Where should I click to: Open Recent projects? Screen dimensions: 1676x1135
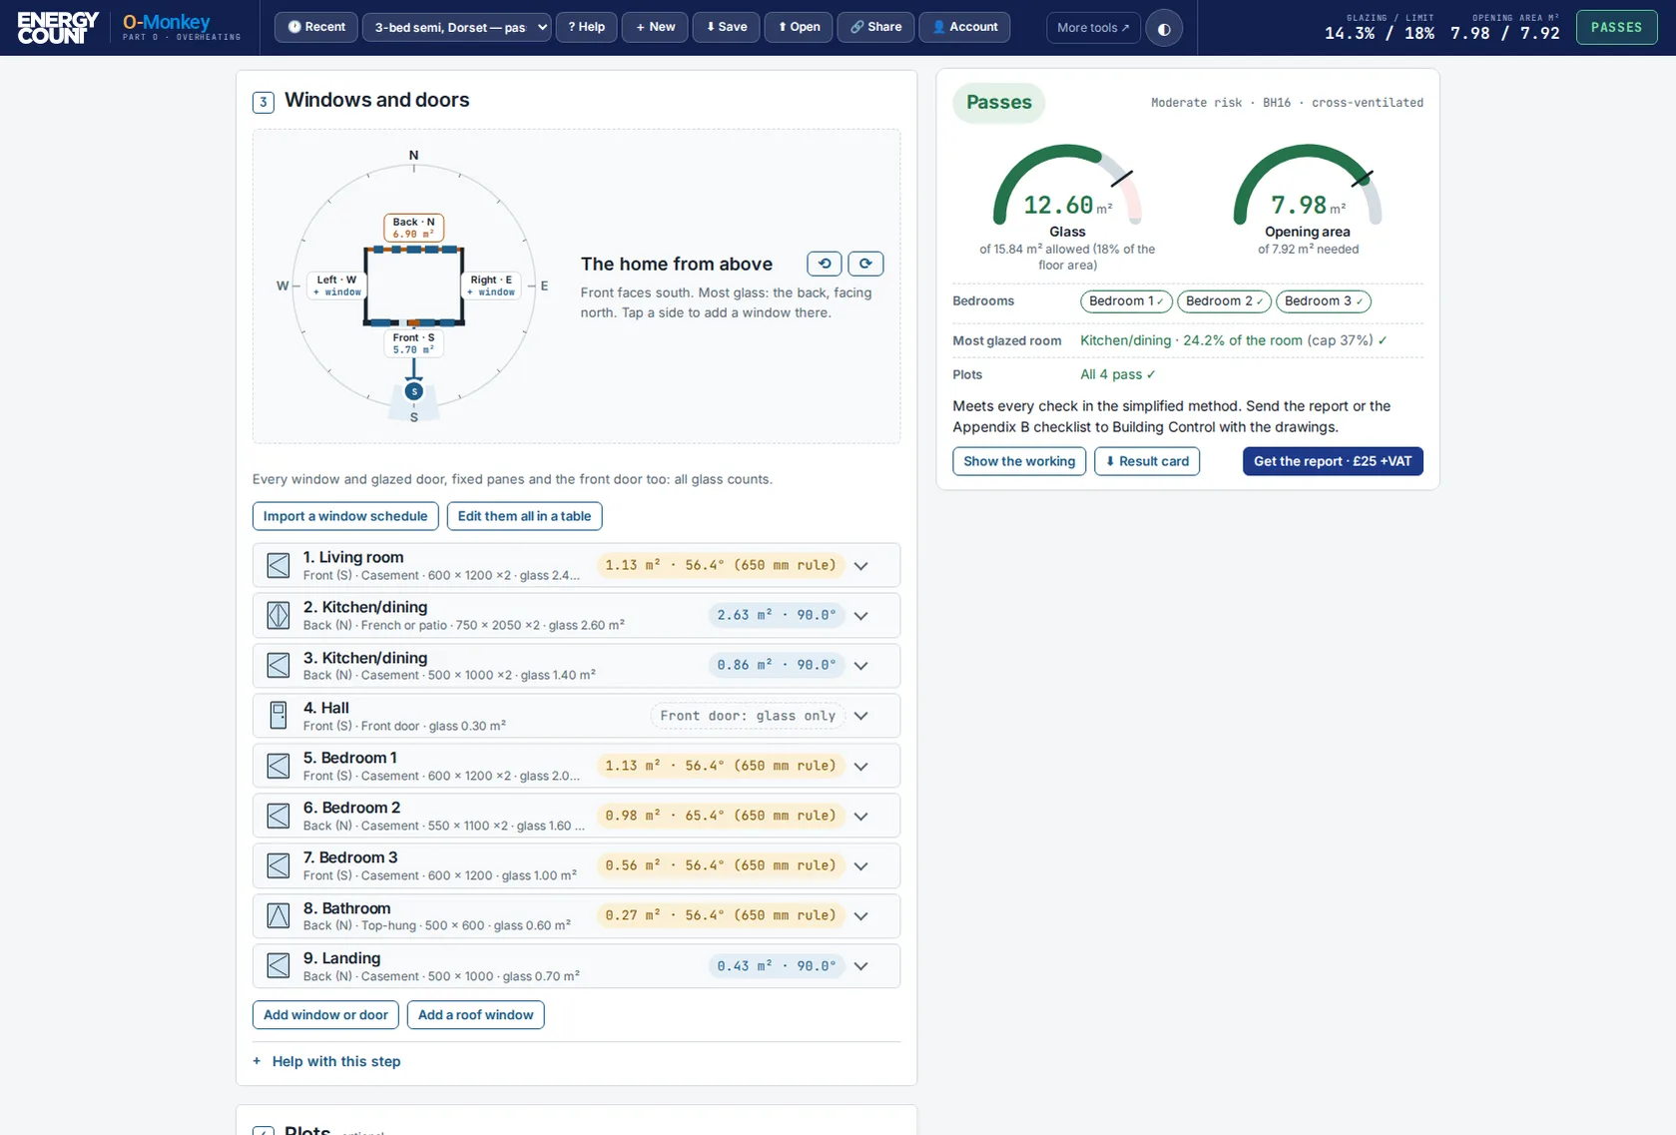(316, 27)
